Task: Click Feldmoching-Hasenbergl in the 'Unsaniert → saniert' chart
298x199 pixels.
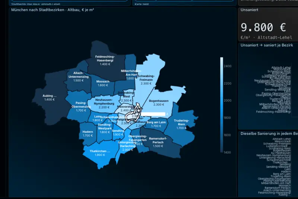Action: click(273, 112)
